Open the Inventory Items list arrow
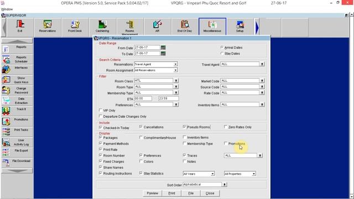The image size is (354, 199). click(262, 104)
